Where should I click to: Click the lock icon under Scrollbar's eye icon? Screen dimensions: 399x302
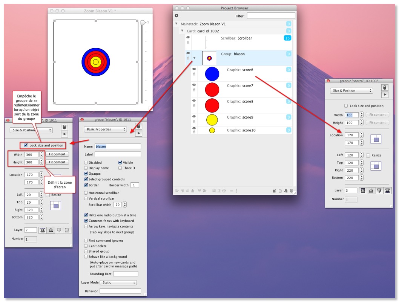tap(188, 43)
